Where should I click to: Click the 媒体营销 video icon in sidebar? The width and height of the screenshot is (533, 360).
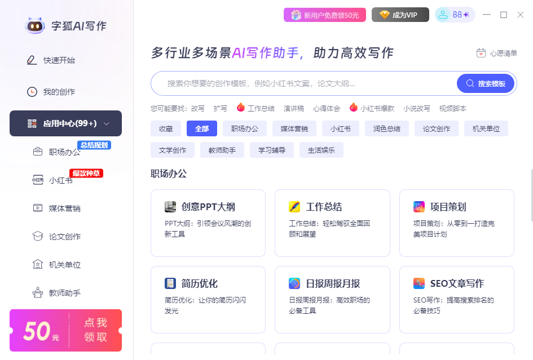tap(38, 208)
